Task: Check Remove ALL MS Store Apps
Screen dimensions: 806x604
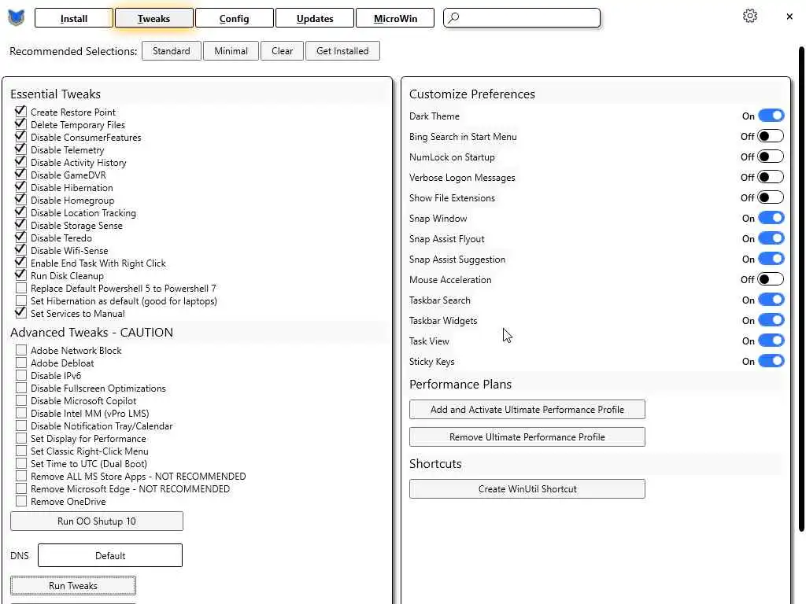Action: (x=21, y=476)
